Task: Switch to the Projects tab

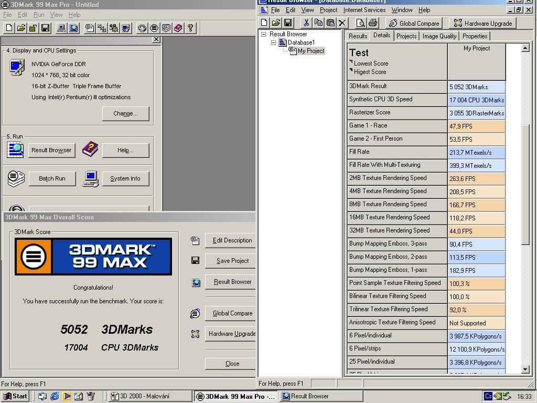Action: pos(406,36)
